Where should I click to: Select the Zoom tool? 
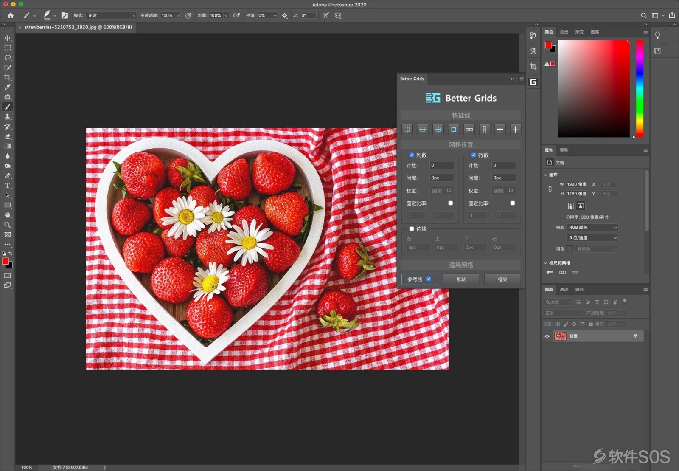7,225
